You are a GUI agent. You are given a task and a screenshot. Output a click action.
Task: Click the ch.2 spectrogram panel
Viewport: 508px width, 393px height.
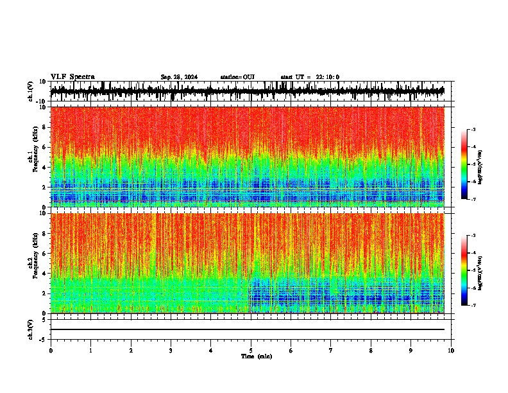click(x=248, y=263)
